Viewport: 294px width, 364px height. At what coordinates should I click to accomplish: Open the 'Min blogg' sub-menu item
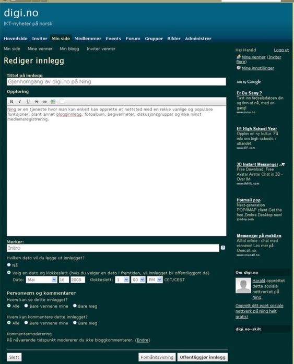(x=69, y=48)
